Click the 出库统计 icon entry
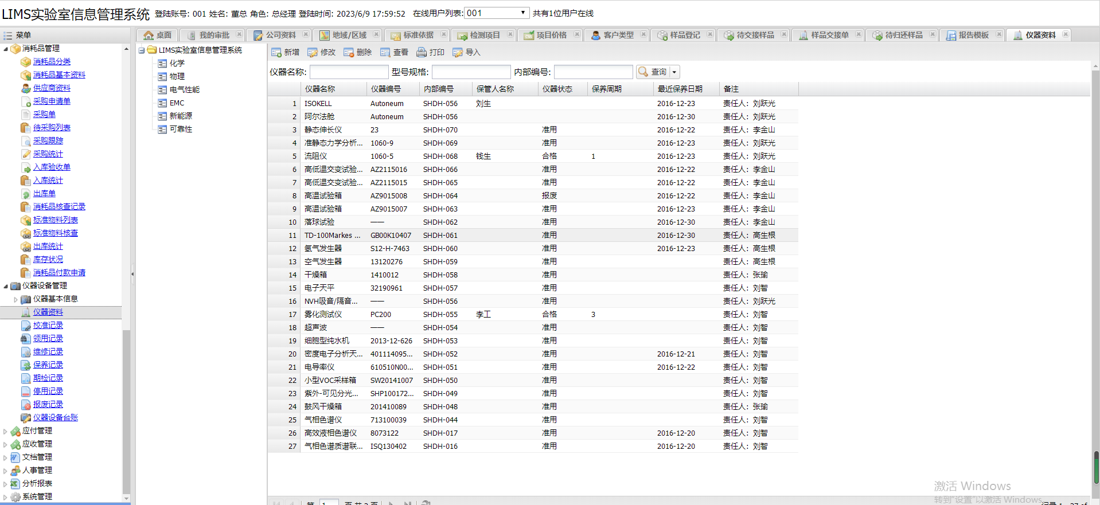This screenshot has width=1100, height=505. [x=26, y=246]
